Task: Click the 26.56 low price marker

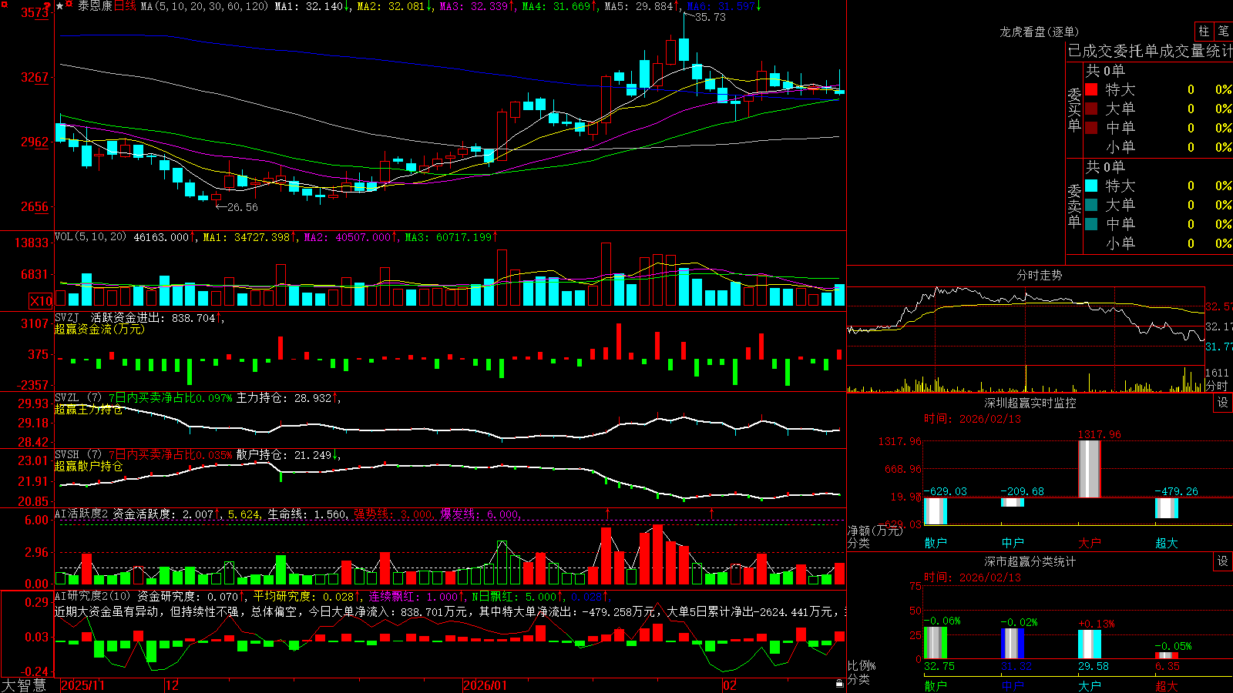Action: (243, 207)
